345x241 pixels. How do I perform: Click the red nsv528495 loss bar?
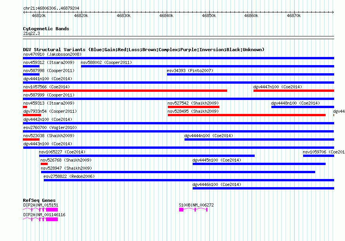coord(247,115)
